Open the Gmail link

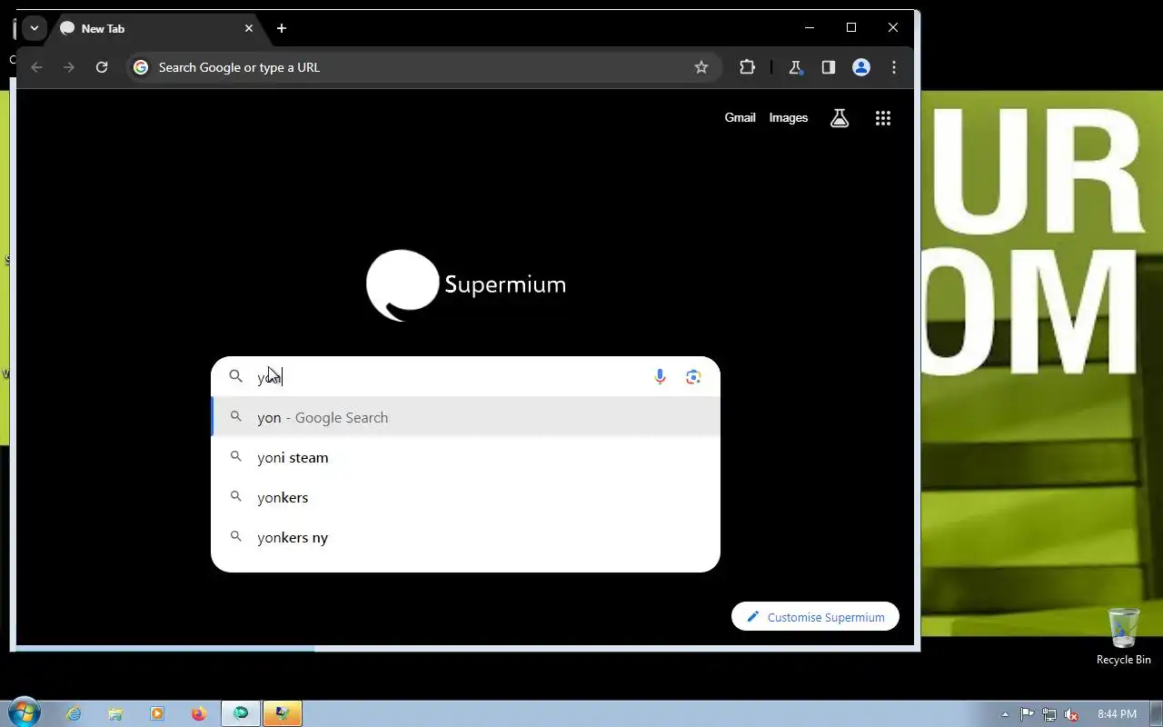pyautogui.click(x=740, y=117)
